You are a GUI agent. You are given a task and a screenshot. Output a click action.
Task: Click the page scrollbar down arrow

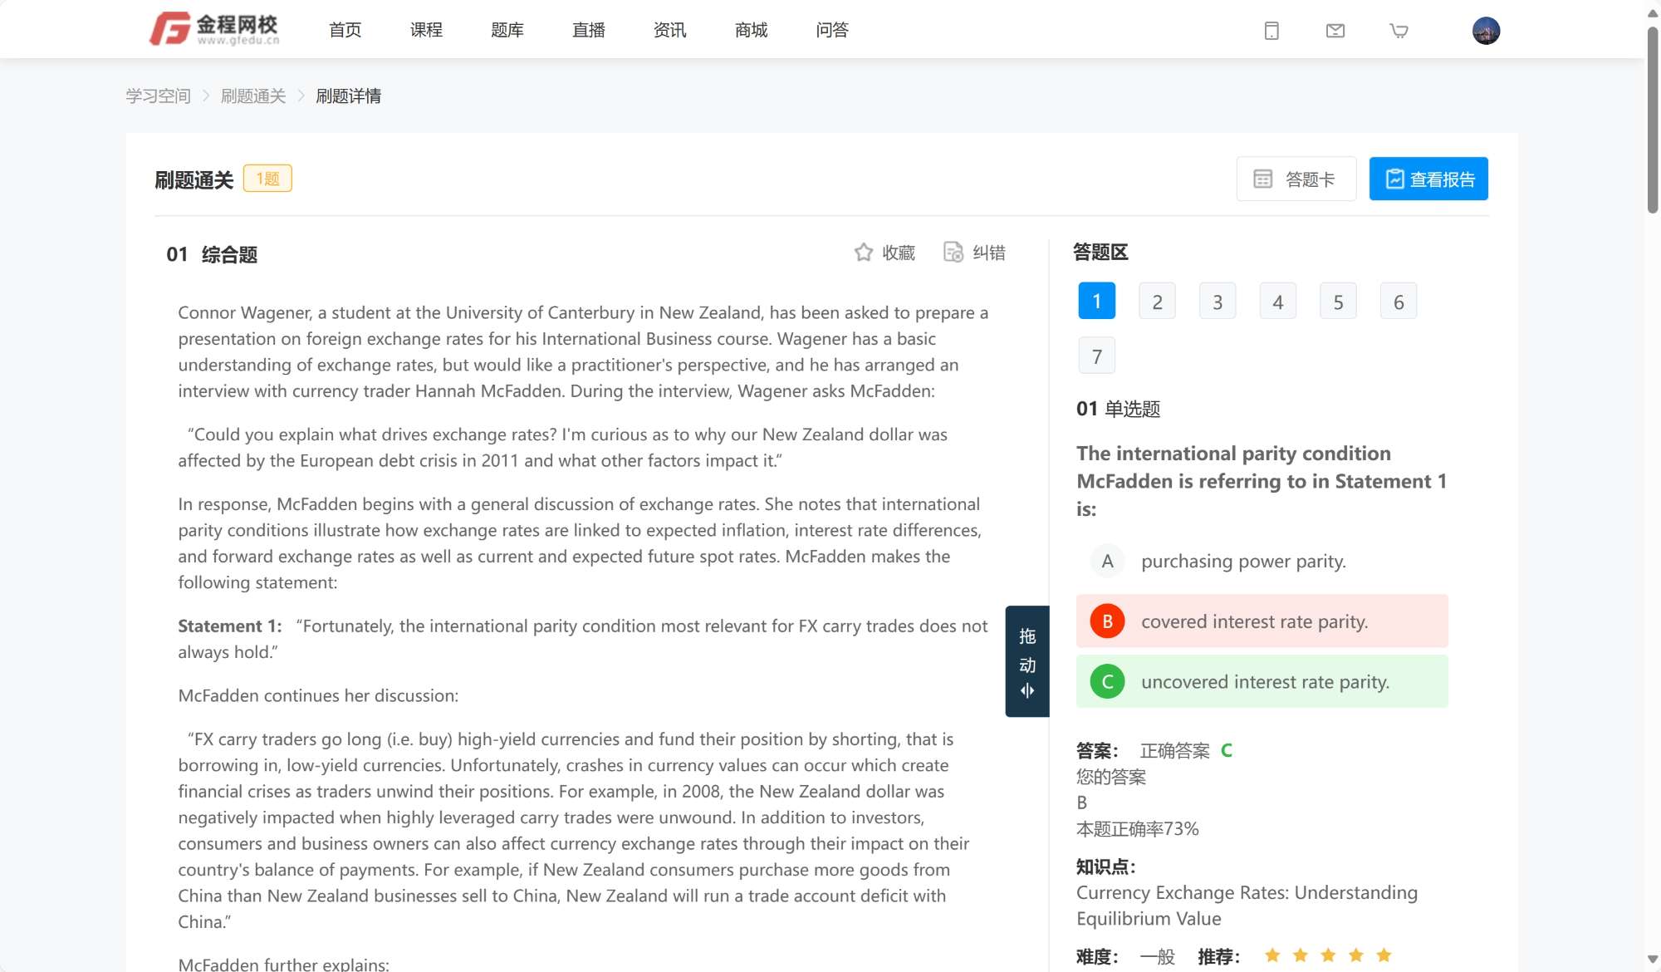coord(1652,959)
